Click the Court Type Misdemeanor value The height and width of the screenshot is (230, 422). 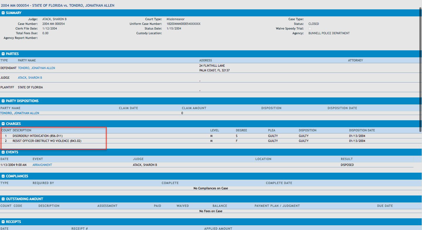(176, 19)
